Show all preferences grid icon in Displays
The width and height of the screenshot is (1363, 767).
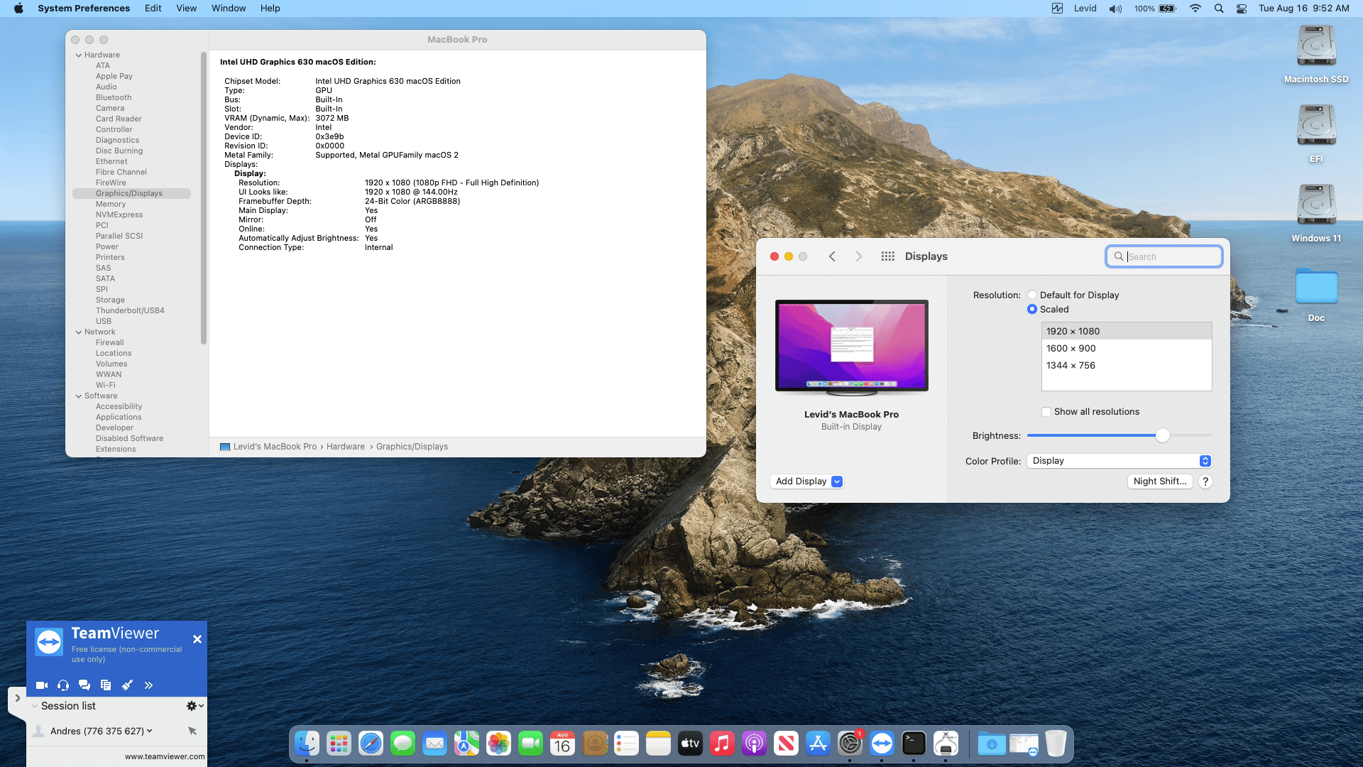click(887, 256)
